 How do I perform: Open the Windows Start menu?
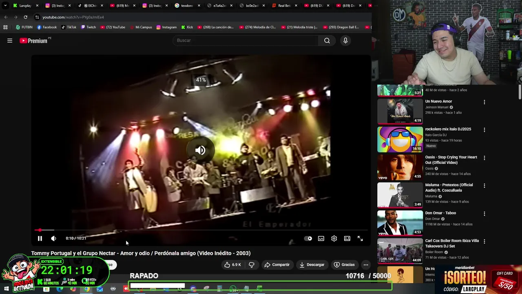coord(6,289)
